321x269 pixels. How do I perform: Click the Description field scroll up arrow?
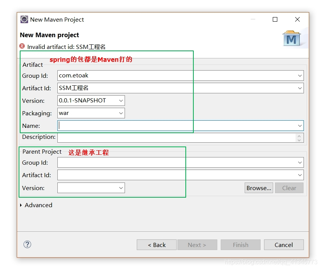click(299, 136)
